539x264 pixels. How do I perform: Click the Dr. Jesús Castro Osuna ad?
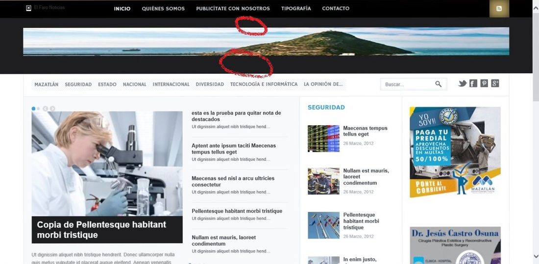coord(455,245)
